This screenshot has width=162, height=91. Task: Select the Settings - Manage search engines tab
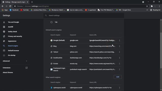click(15, 2)
